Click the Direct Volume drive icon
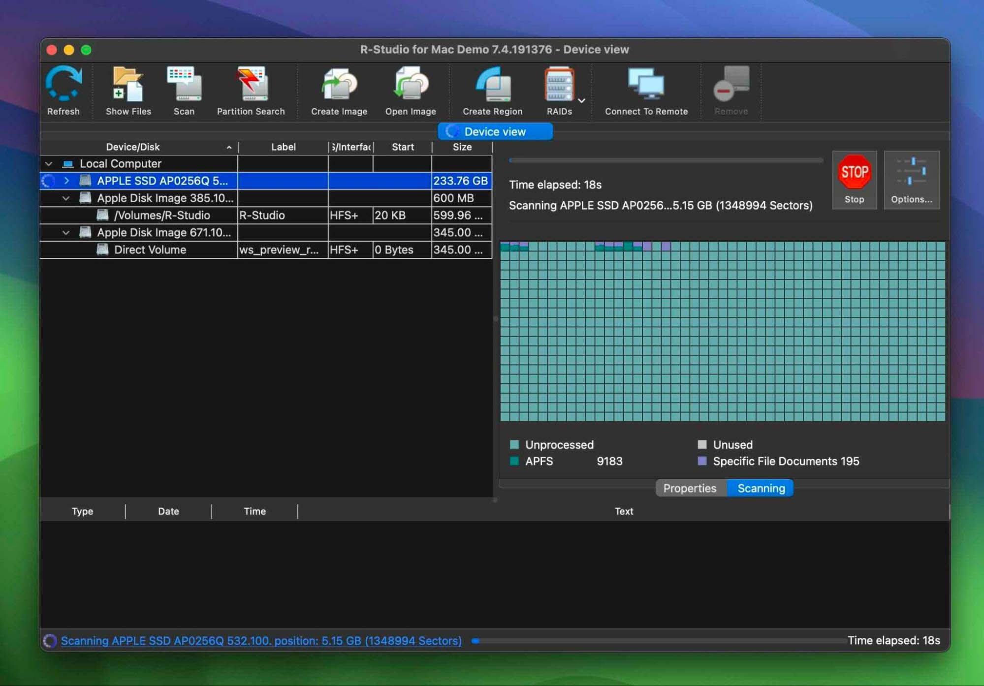The height and width of the screenshot is (686, 984). (102, 249)
